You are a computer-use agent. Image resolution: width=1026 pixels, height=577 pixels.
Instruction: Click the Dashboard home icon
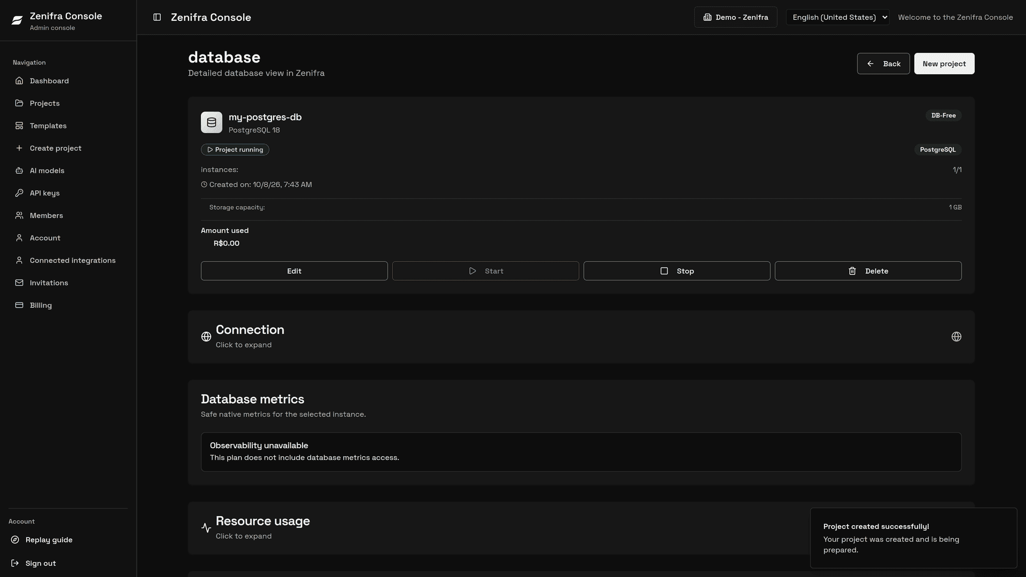(19, 81)
